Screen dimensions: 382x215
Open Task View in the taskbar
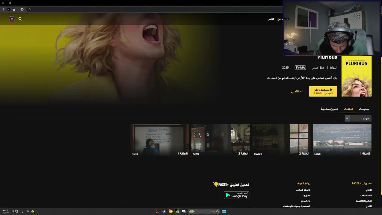tap(184, 211)
